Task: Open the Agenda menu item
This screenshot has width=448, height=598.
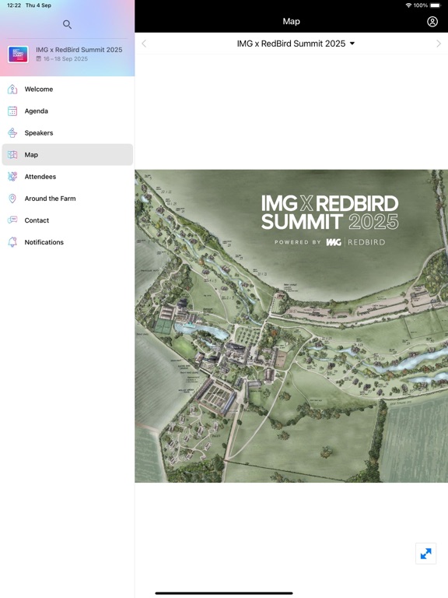Action: (x=68, y=111)
